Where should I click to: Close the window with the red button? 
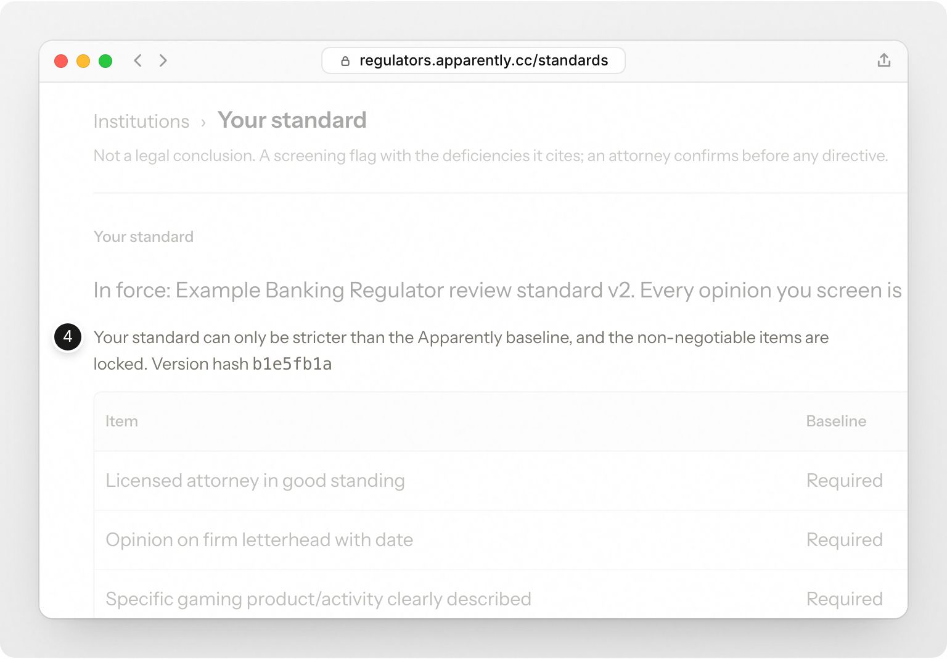coord(61,61)
